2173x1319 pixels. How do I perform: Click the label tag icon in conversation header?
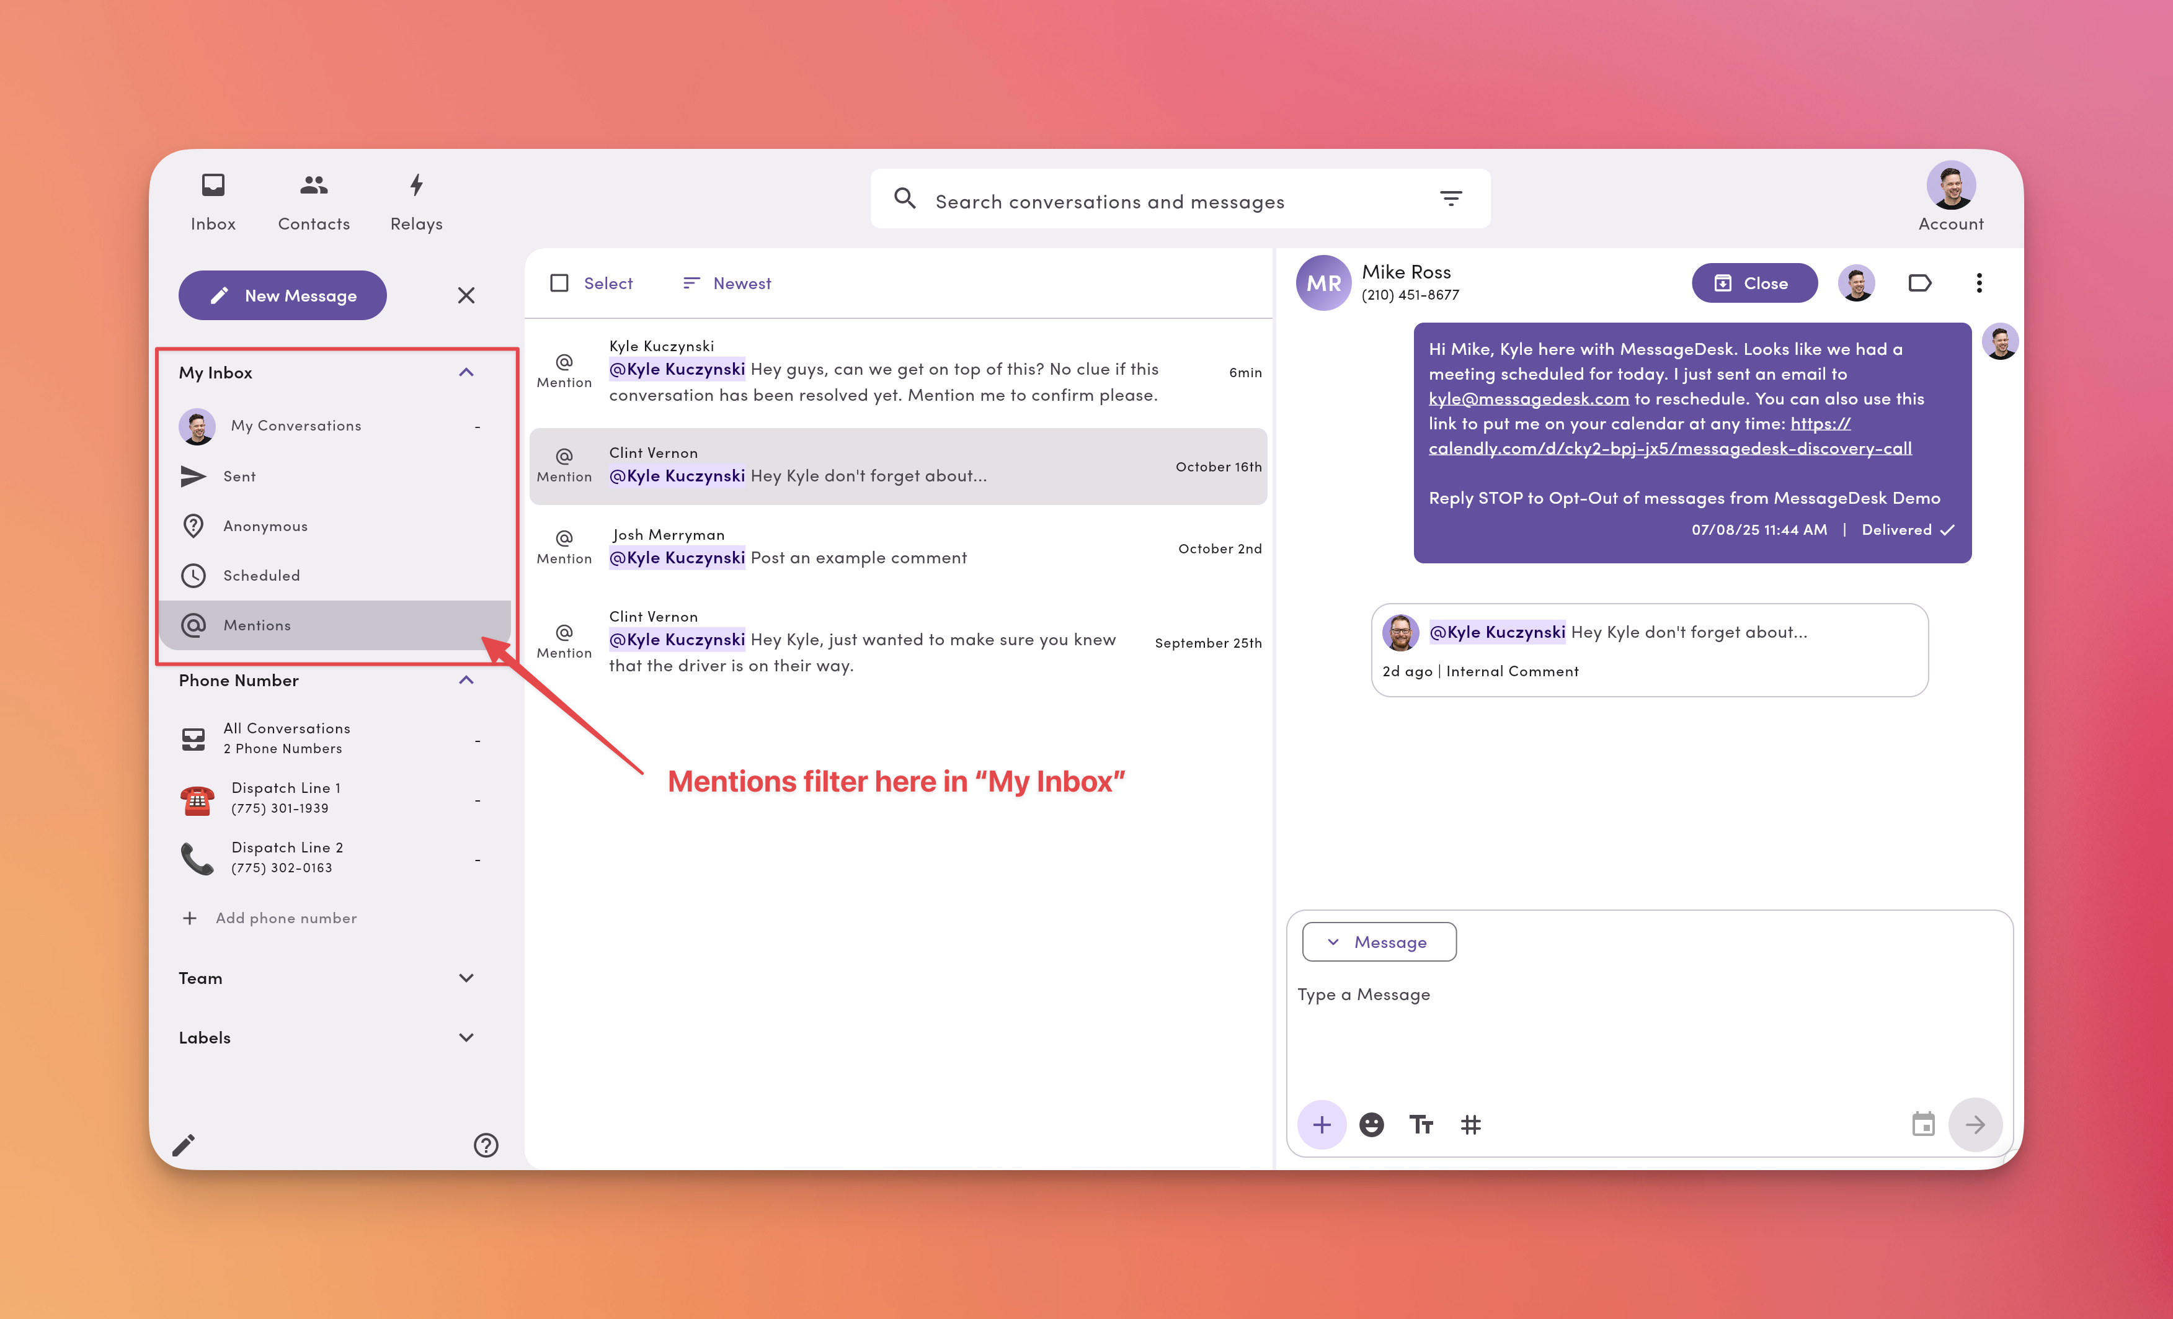point(1919,283)
